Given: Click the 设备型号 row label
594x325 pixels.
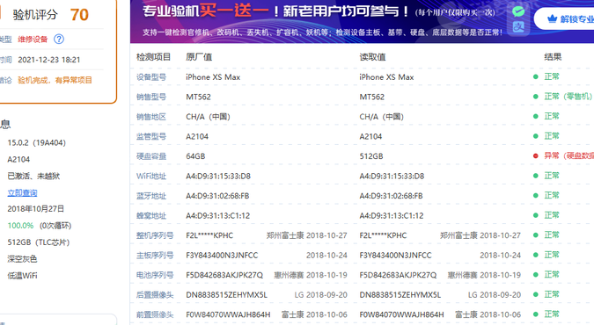Looking at the screenshot, I should 151,77.
